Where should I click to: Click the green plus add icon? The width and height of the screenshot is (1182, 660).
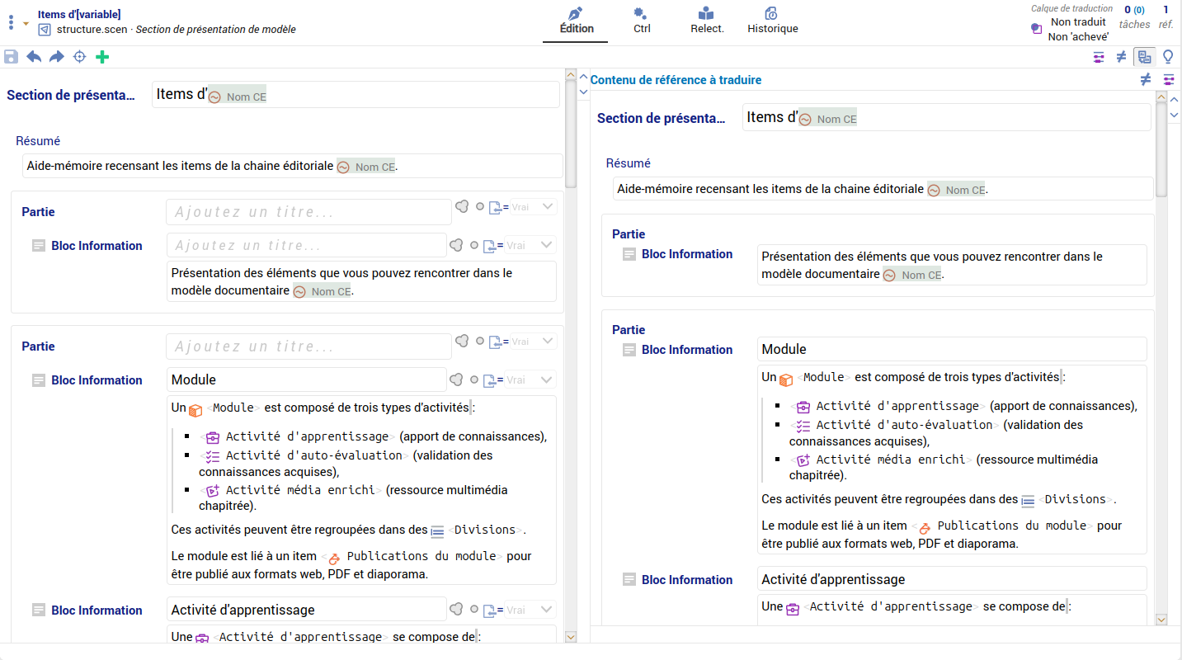pos(102,57)
